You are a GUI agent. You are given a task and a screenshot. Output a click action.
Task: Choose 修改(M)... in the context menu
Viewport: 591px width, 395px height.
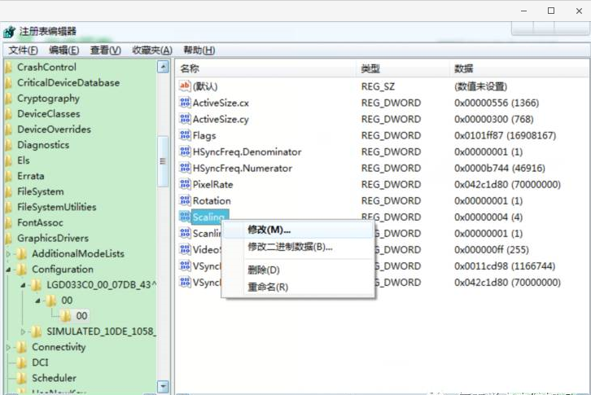pyautogui.click(x=269, y=230)
